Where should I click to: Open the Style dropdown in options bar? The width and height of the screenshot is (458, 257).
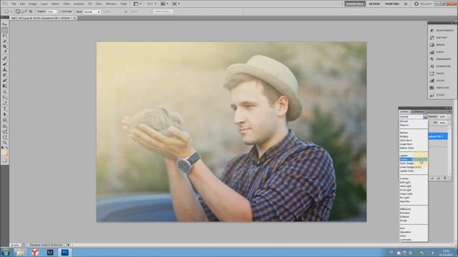(x=92, y=11)
